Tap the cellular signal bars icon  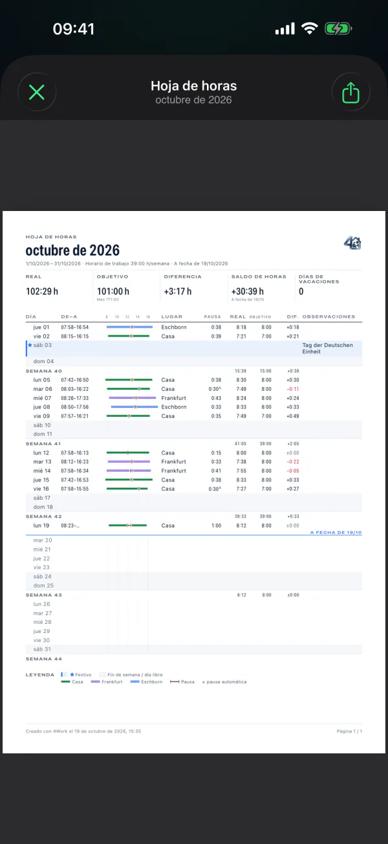285,28
